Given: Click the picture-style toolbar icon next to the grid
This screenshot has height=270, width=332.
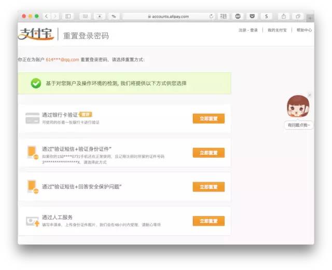Looking at the screenshot, I should point(99,16).
